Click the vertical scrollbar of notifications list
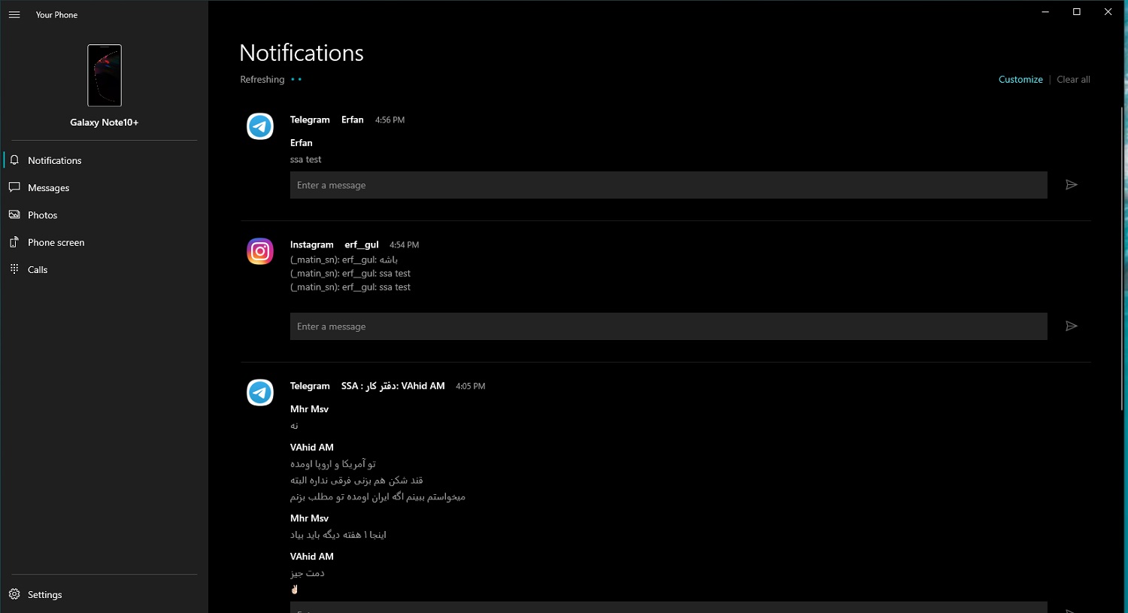The height and width of the screenshot is (613, 1128). pos(1122,258)
